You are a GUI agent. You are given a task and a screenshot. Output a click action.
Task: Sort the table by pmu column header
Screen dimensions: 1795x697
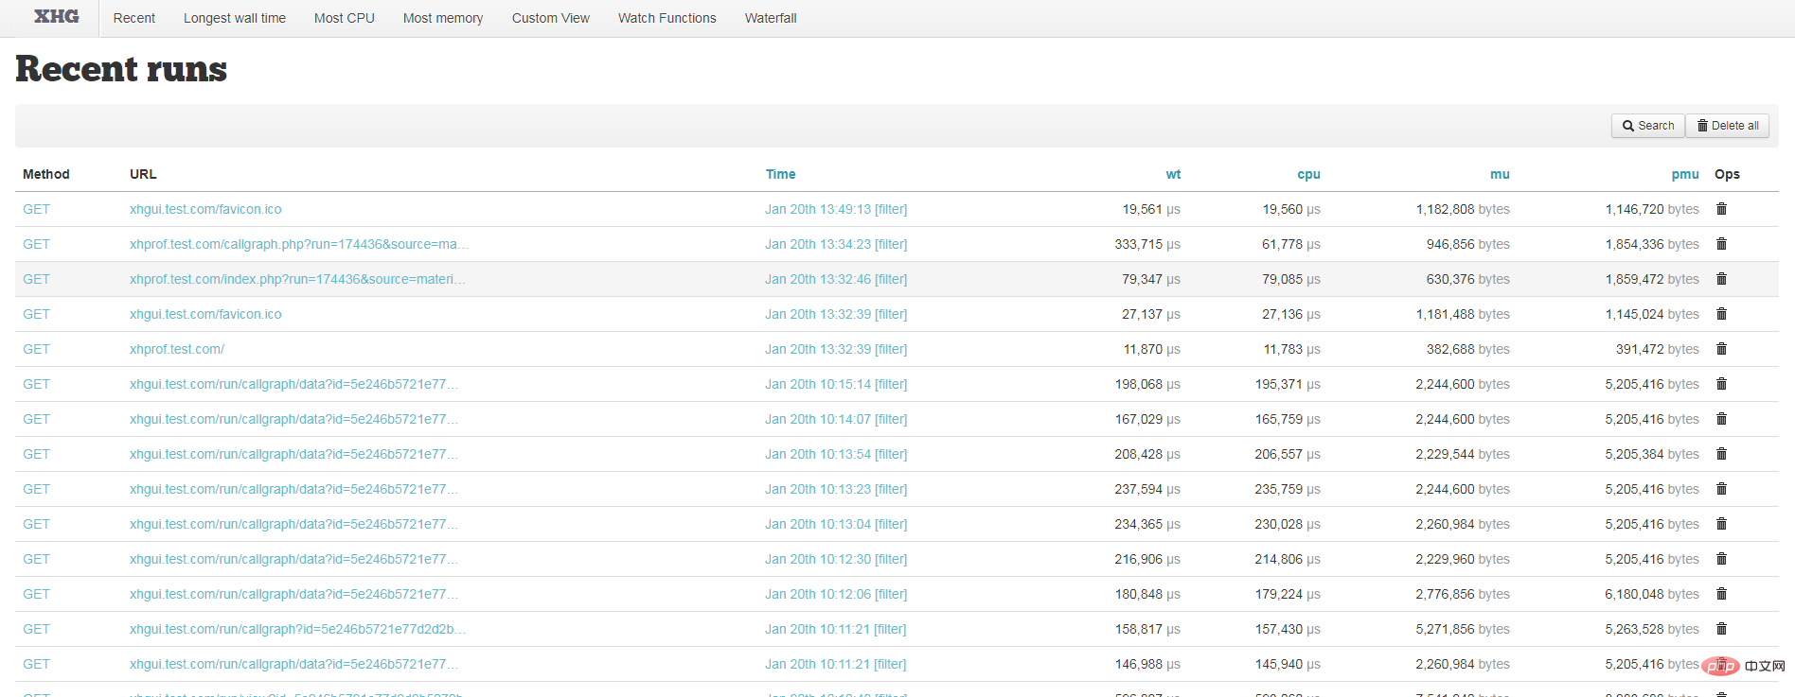pyautogui.click(x=1684, y=174)
